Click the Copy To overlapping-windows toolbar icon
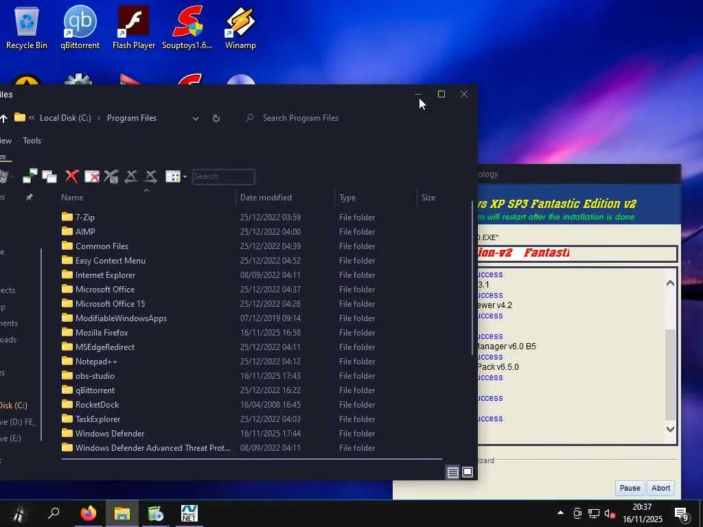The width and height of the screenshot is (703, 527). (49, 176)
